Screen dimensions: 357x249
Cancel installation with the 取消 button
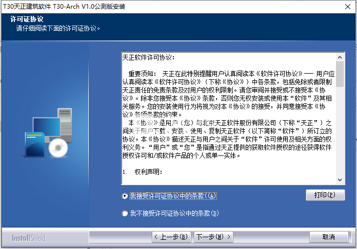tap(328, 237)
